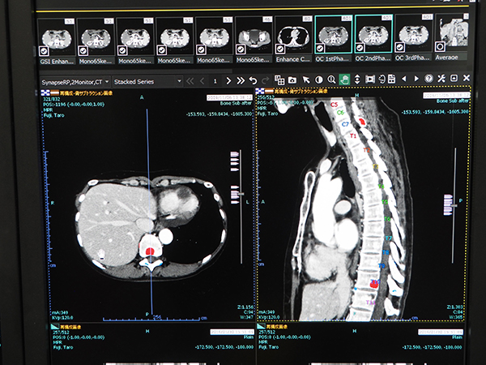486x365 pixels.
Task: Go to next image with single right arrow
Action: pos(229,81)
